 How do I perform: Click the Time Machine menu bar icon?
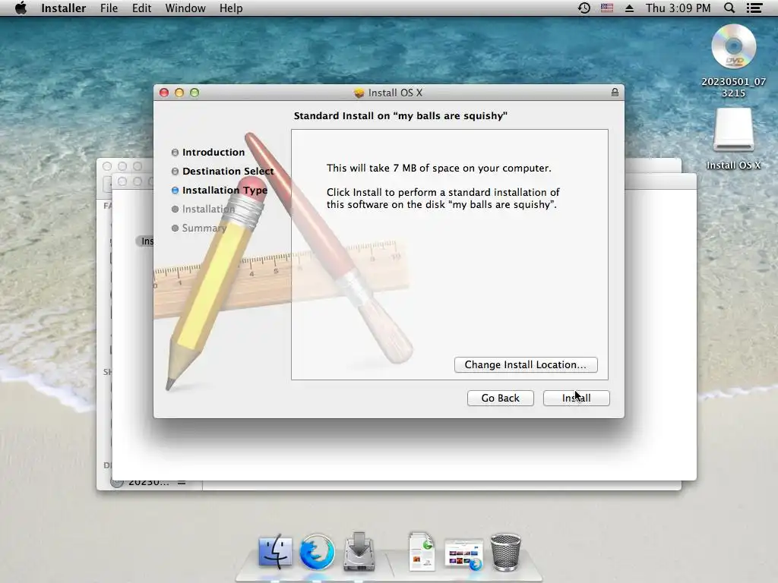(584, 8)
